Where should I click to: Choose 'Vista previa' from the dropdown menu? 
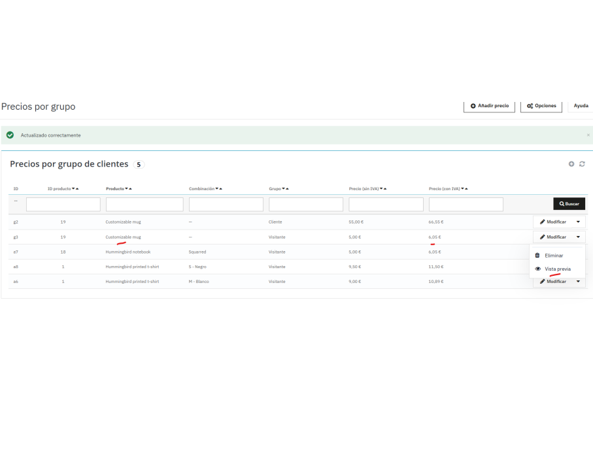coord(558,269)
